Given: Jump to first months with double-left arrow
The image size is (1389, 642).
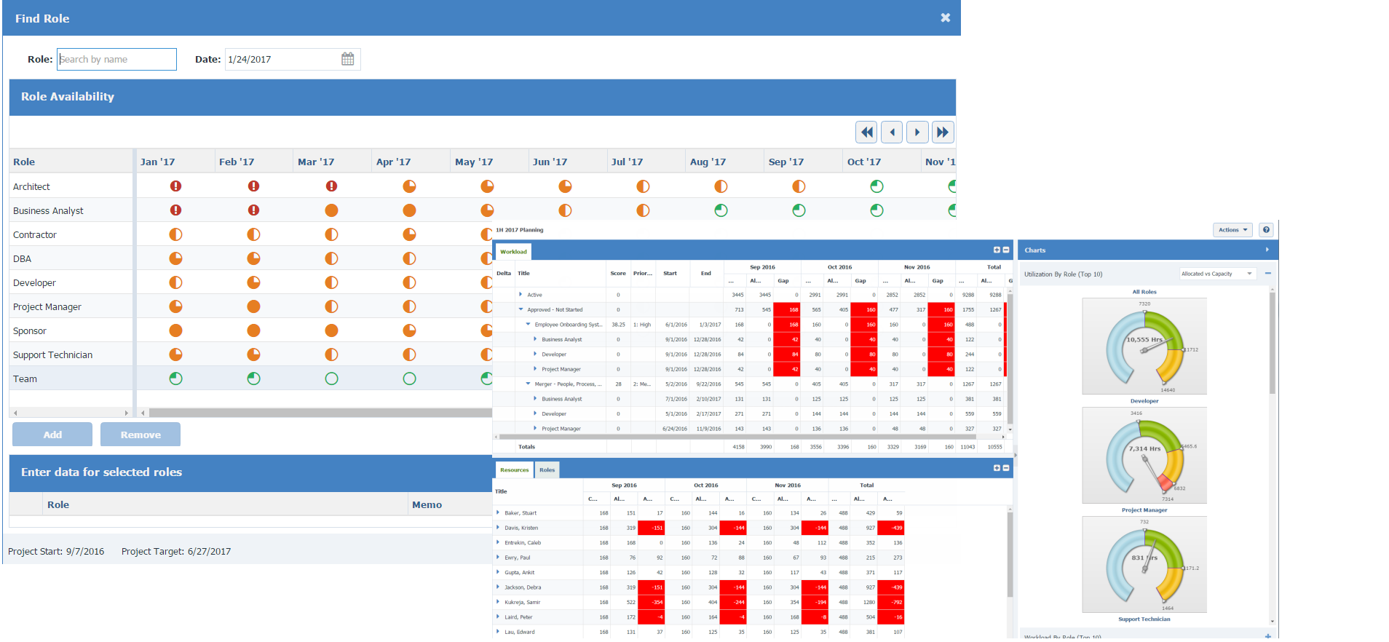Looking at the screenshot, I should pyautogui.click(x=866, y=132).
